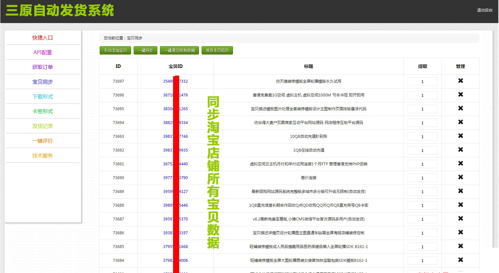Open the 快捷入口 menu item
499x273 pixels.
coord(43,38)
